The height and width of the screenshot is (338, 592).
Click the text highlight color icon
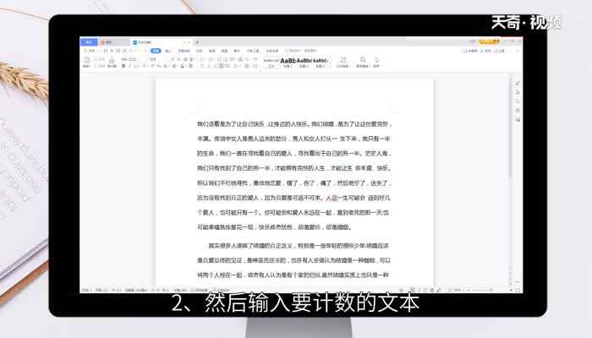pyautogui.click(x=174, y=66)
